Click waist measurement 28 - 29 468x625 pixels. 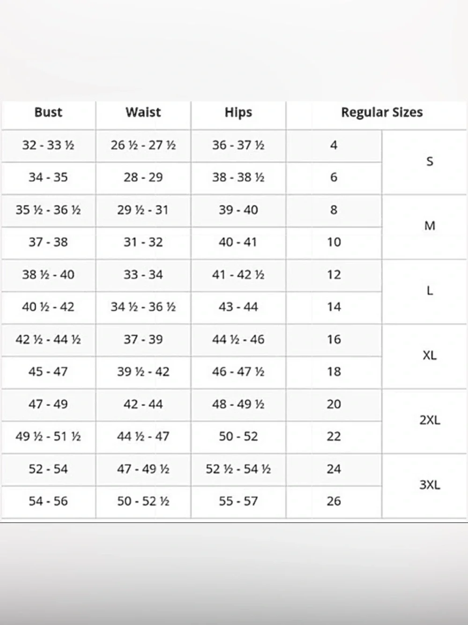pos(143,178)
